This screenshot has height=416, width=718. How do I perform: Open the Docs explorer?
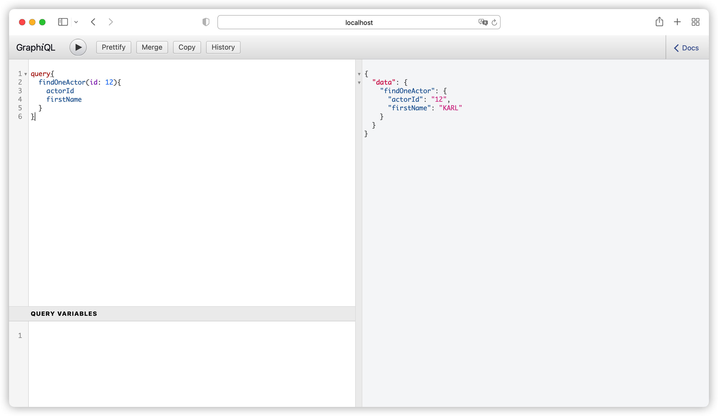(x=686, y=48)
